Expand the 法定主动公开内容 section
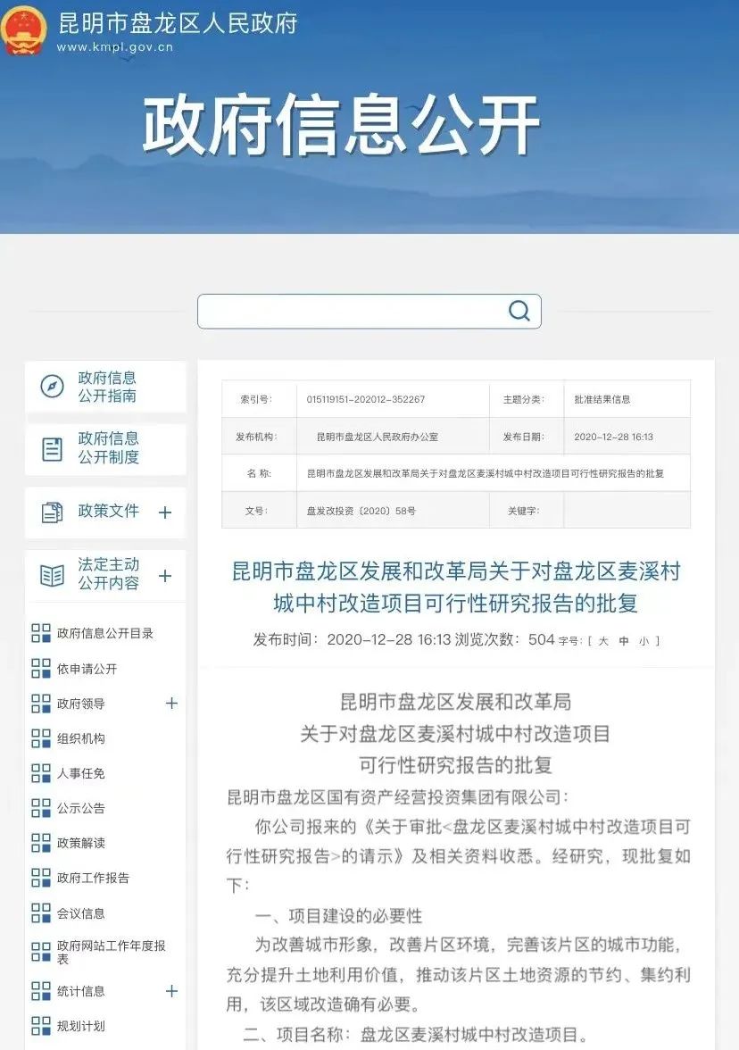Screen dimensions: 739x1050 (x=163, y=577)
